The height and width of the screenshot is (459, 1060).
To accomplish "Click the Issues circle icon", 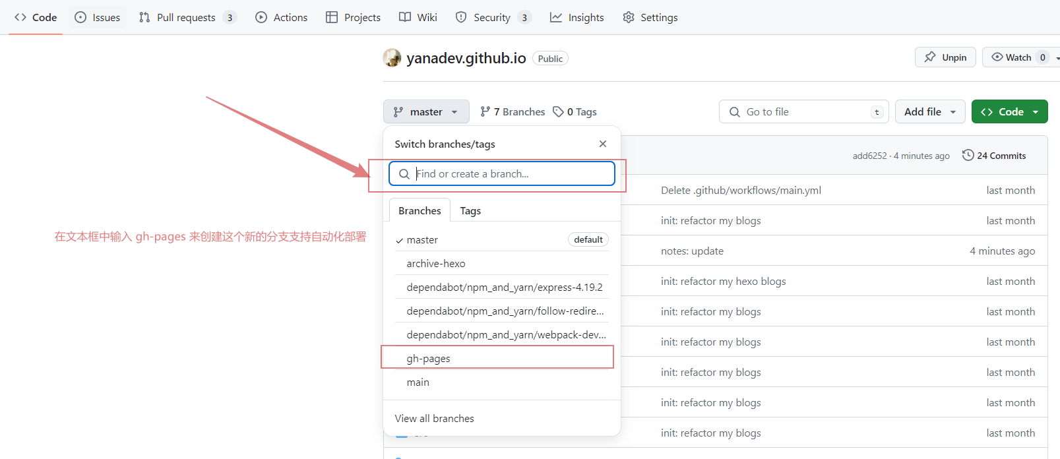I will 80,17.
